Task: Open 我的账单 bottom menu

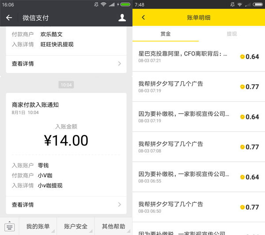Action: [38, 226]
